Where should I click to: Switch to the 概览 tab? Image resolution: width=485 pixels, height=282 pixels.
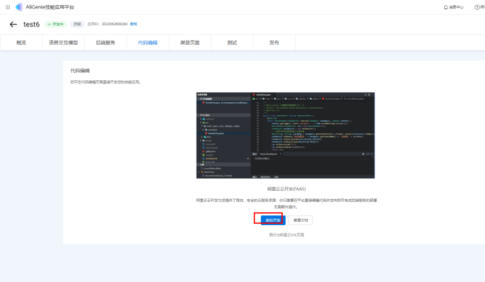click(22, 43)
